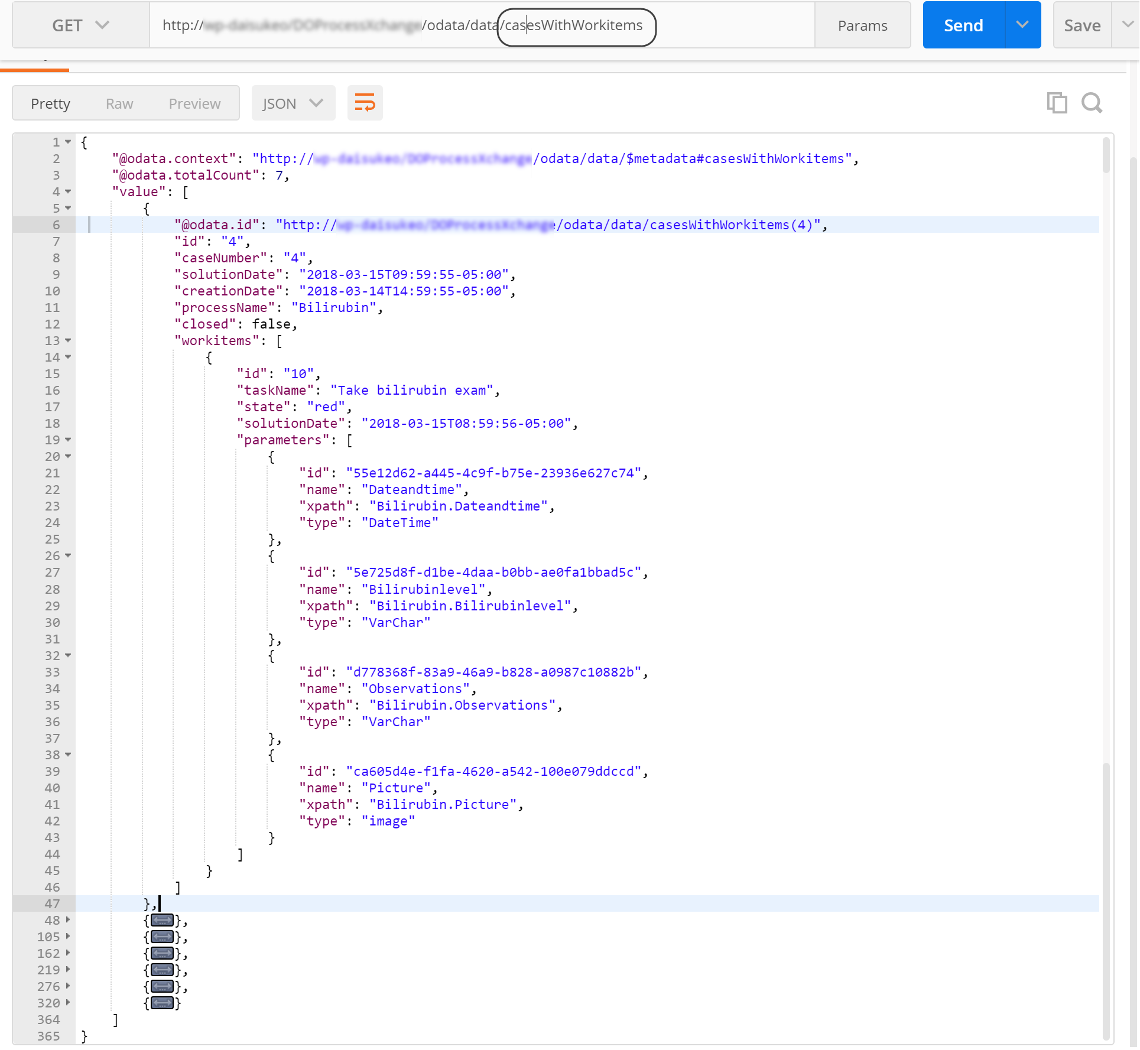Expand folded object at line 219

68,970
